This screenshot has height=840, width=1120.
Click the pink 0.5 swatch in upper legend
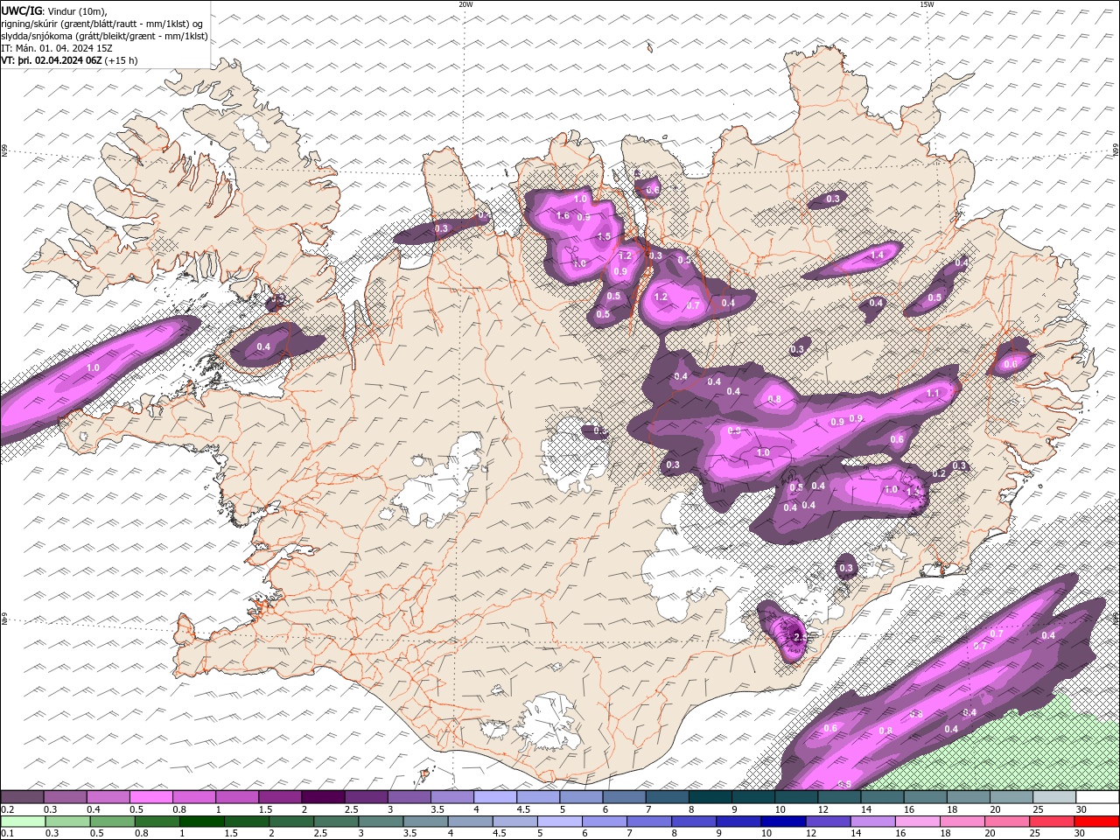point(150,797)
